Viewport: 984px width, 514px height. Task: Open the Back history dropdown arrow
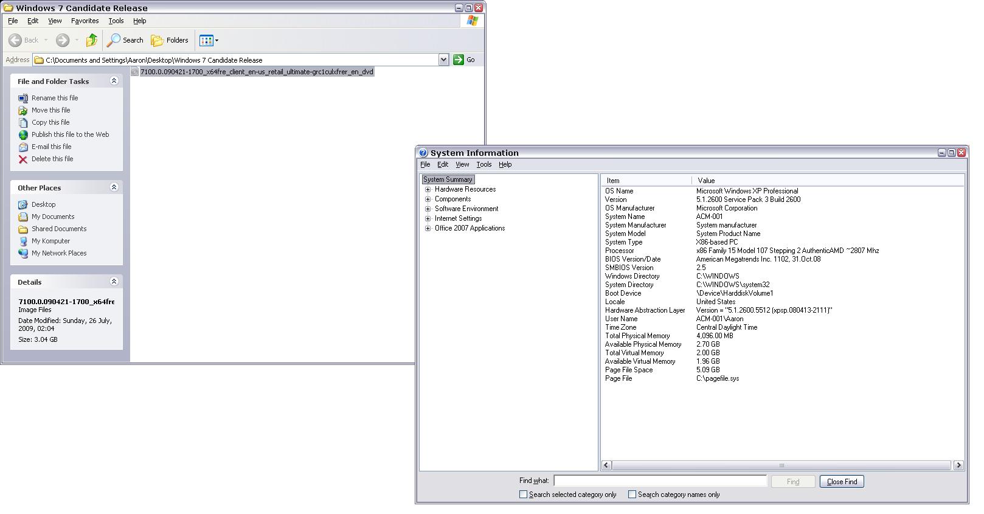pos(46,40)
